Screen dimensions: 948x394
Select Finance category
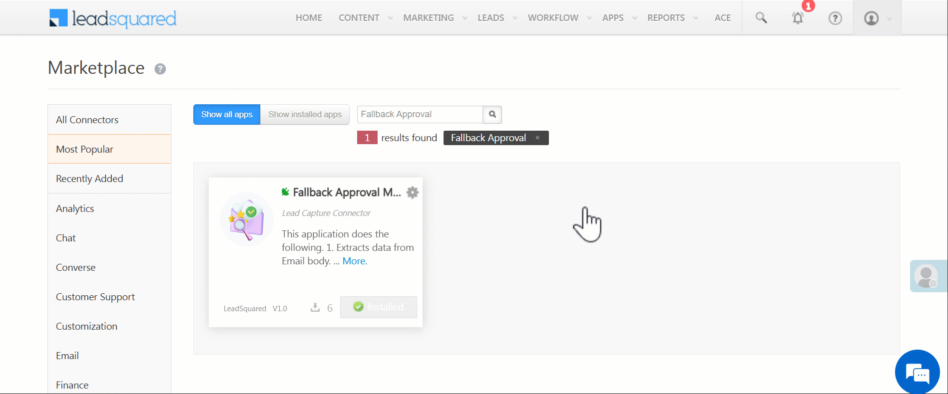coord(109,385)
